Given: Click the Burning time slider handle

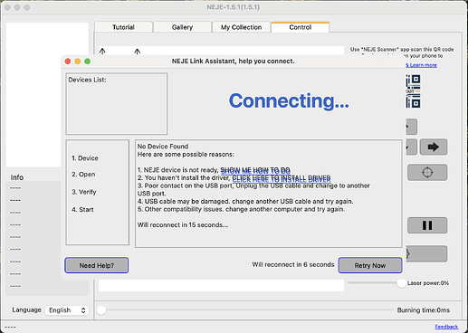Looking at the screenshot, I should tap(101, 309).
